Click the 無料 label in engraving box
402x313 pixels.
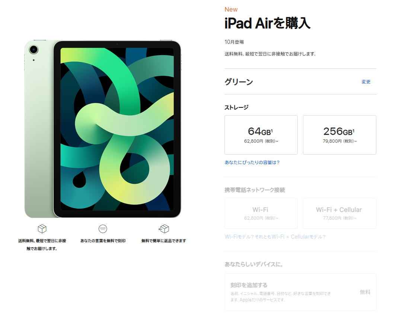coord(365,292)
